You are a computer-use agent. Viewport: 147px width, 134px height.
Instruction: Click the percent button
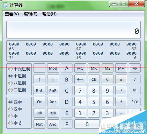(135, 91)
